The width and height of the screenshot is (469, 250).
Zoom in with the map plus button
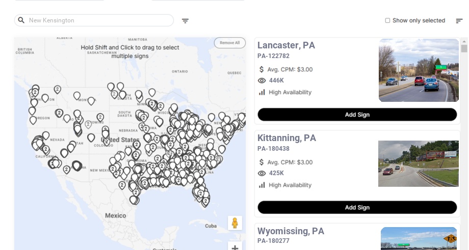(x=235, y=247)
